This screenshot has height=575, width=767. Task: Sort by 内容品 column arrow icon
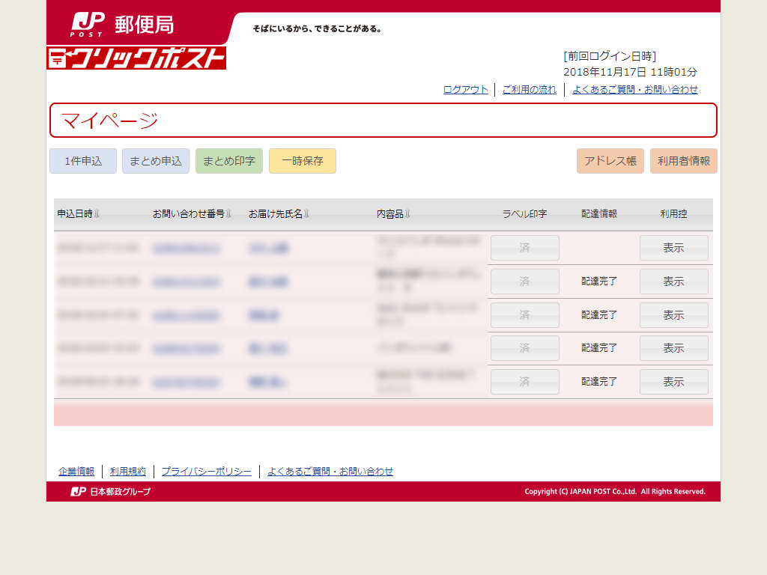click(407, 213)
